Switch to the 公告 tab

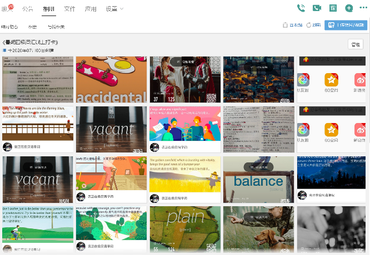27,9
